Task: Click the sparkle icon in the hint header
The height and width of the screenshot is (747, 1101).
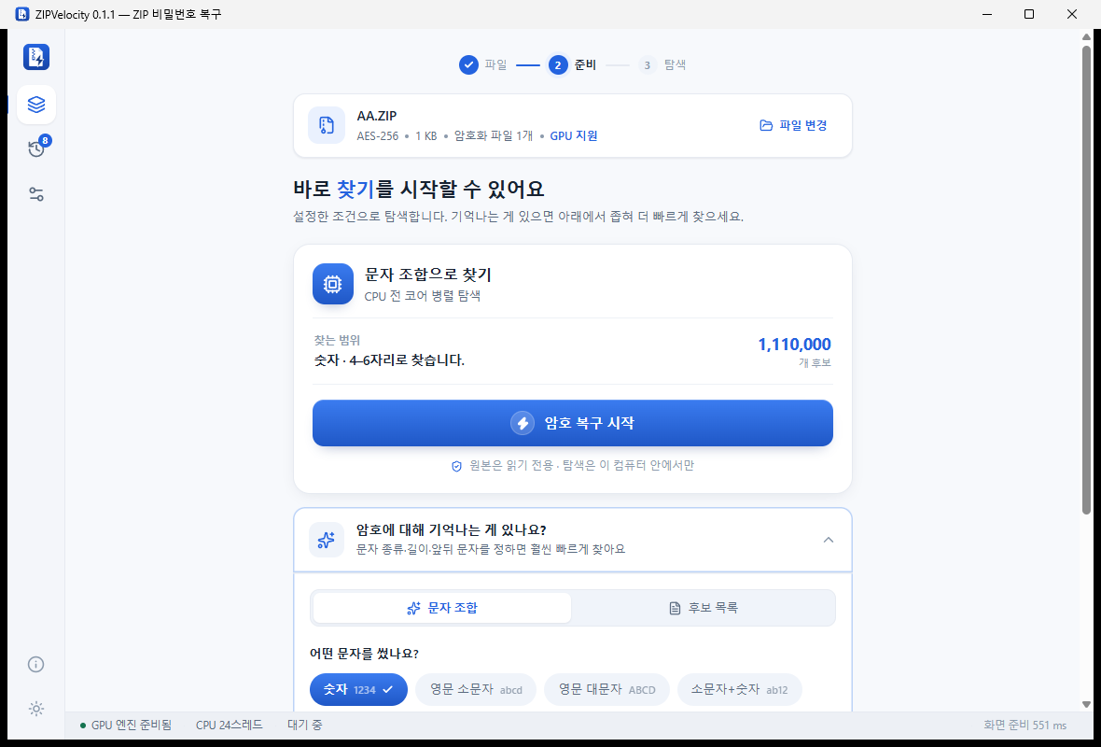Action: (x=327, y=540)
